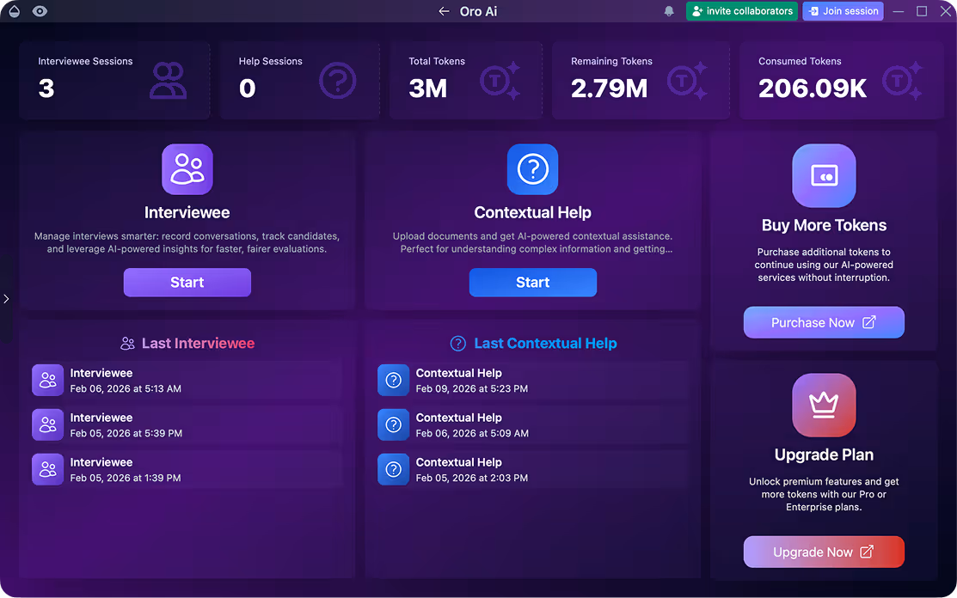This screenshot has height=598, width=957.
Task: Click the Join session button
Action: pos(843,11)
